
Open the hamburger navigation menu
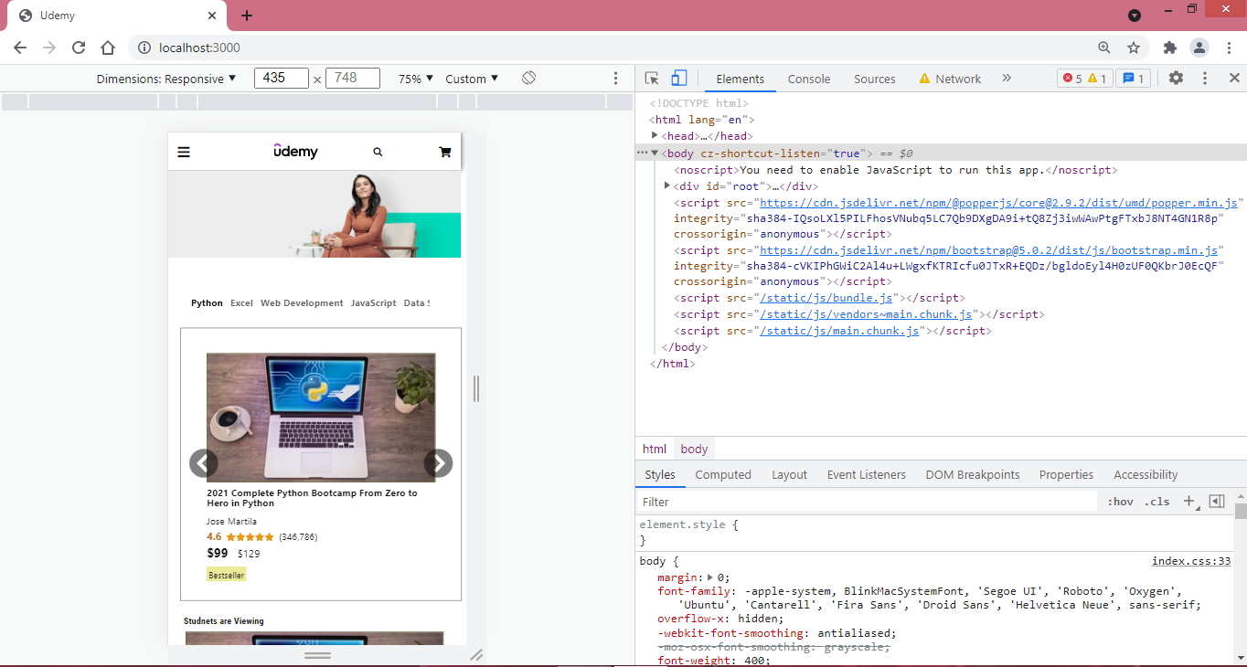coord(184,152)
